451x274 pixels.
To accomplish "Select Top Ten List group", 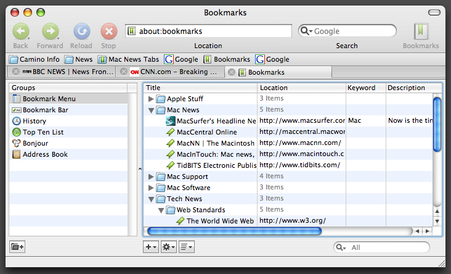I will [x=68, y=132].
